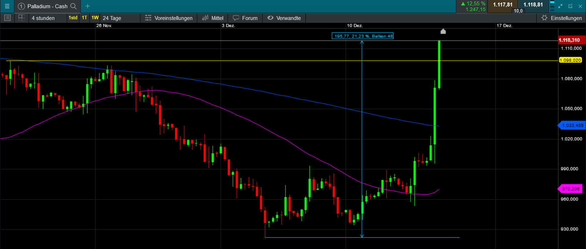Click the alert bell marker above last candle
Image resolution: width=586 pixels, height=249 pixels.
point(443,31)
